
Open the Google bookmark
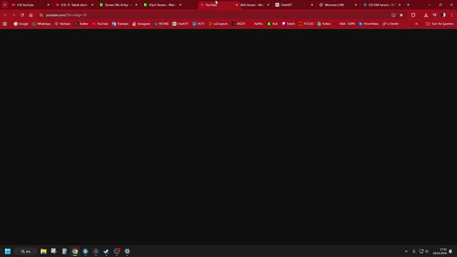[x=21, y=24]
